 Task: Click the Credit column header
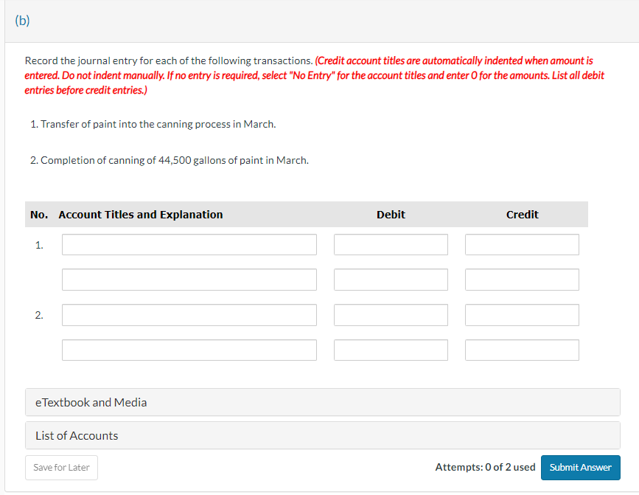(522, 215)
